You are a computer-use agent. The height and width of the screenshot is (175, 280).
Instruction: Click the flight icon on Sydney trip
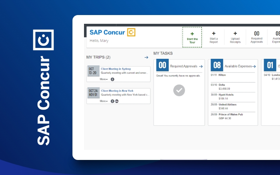tap(112, 79)
